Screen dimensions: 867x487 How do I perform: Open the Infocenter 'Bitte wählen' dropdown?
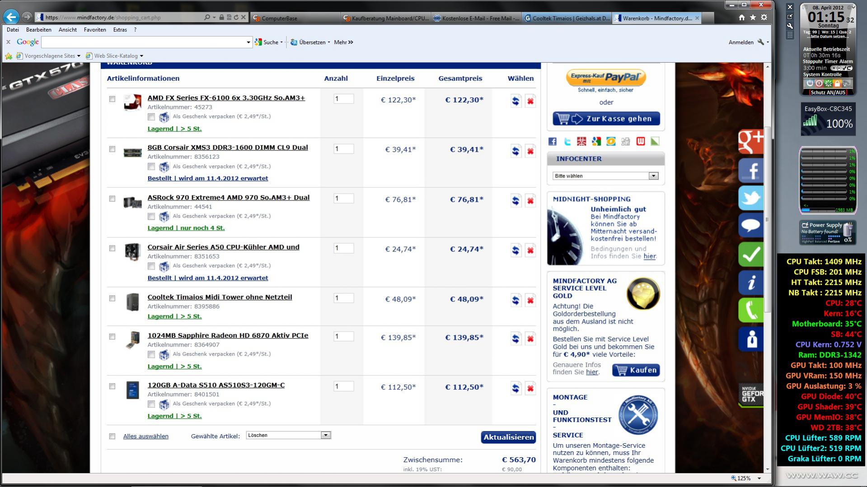605,176
